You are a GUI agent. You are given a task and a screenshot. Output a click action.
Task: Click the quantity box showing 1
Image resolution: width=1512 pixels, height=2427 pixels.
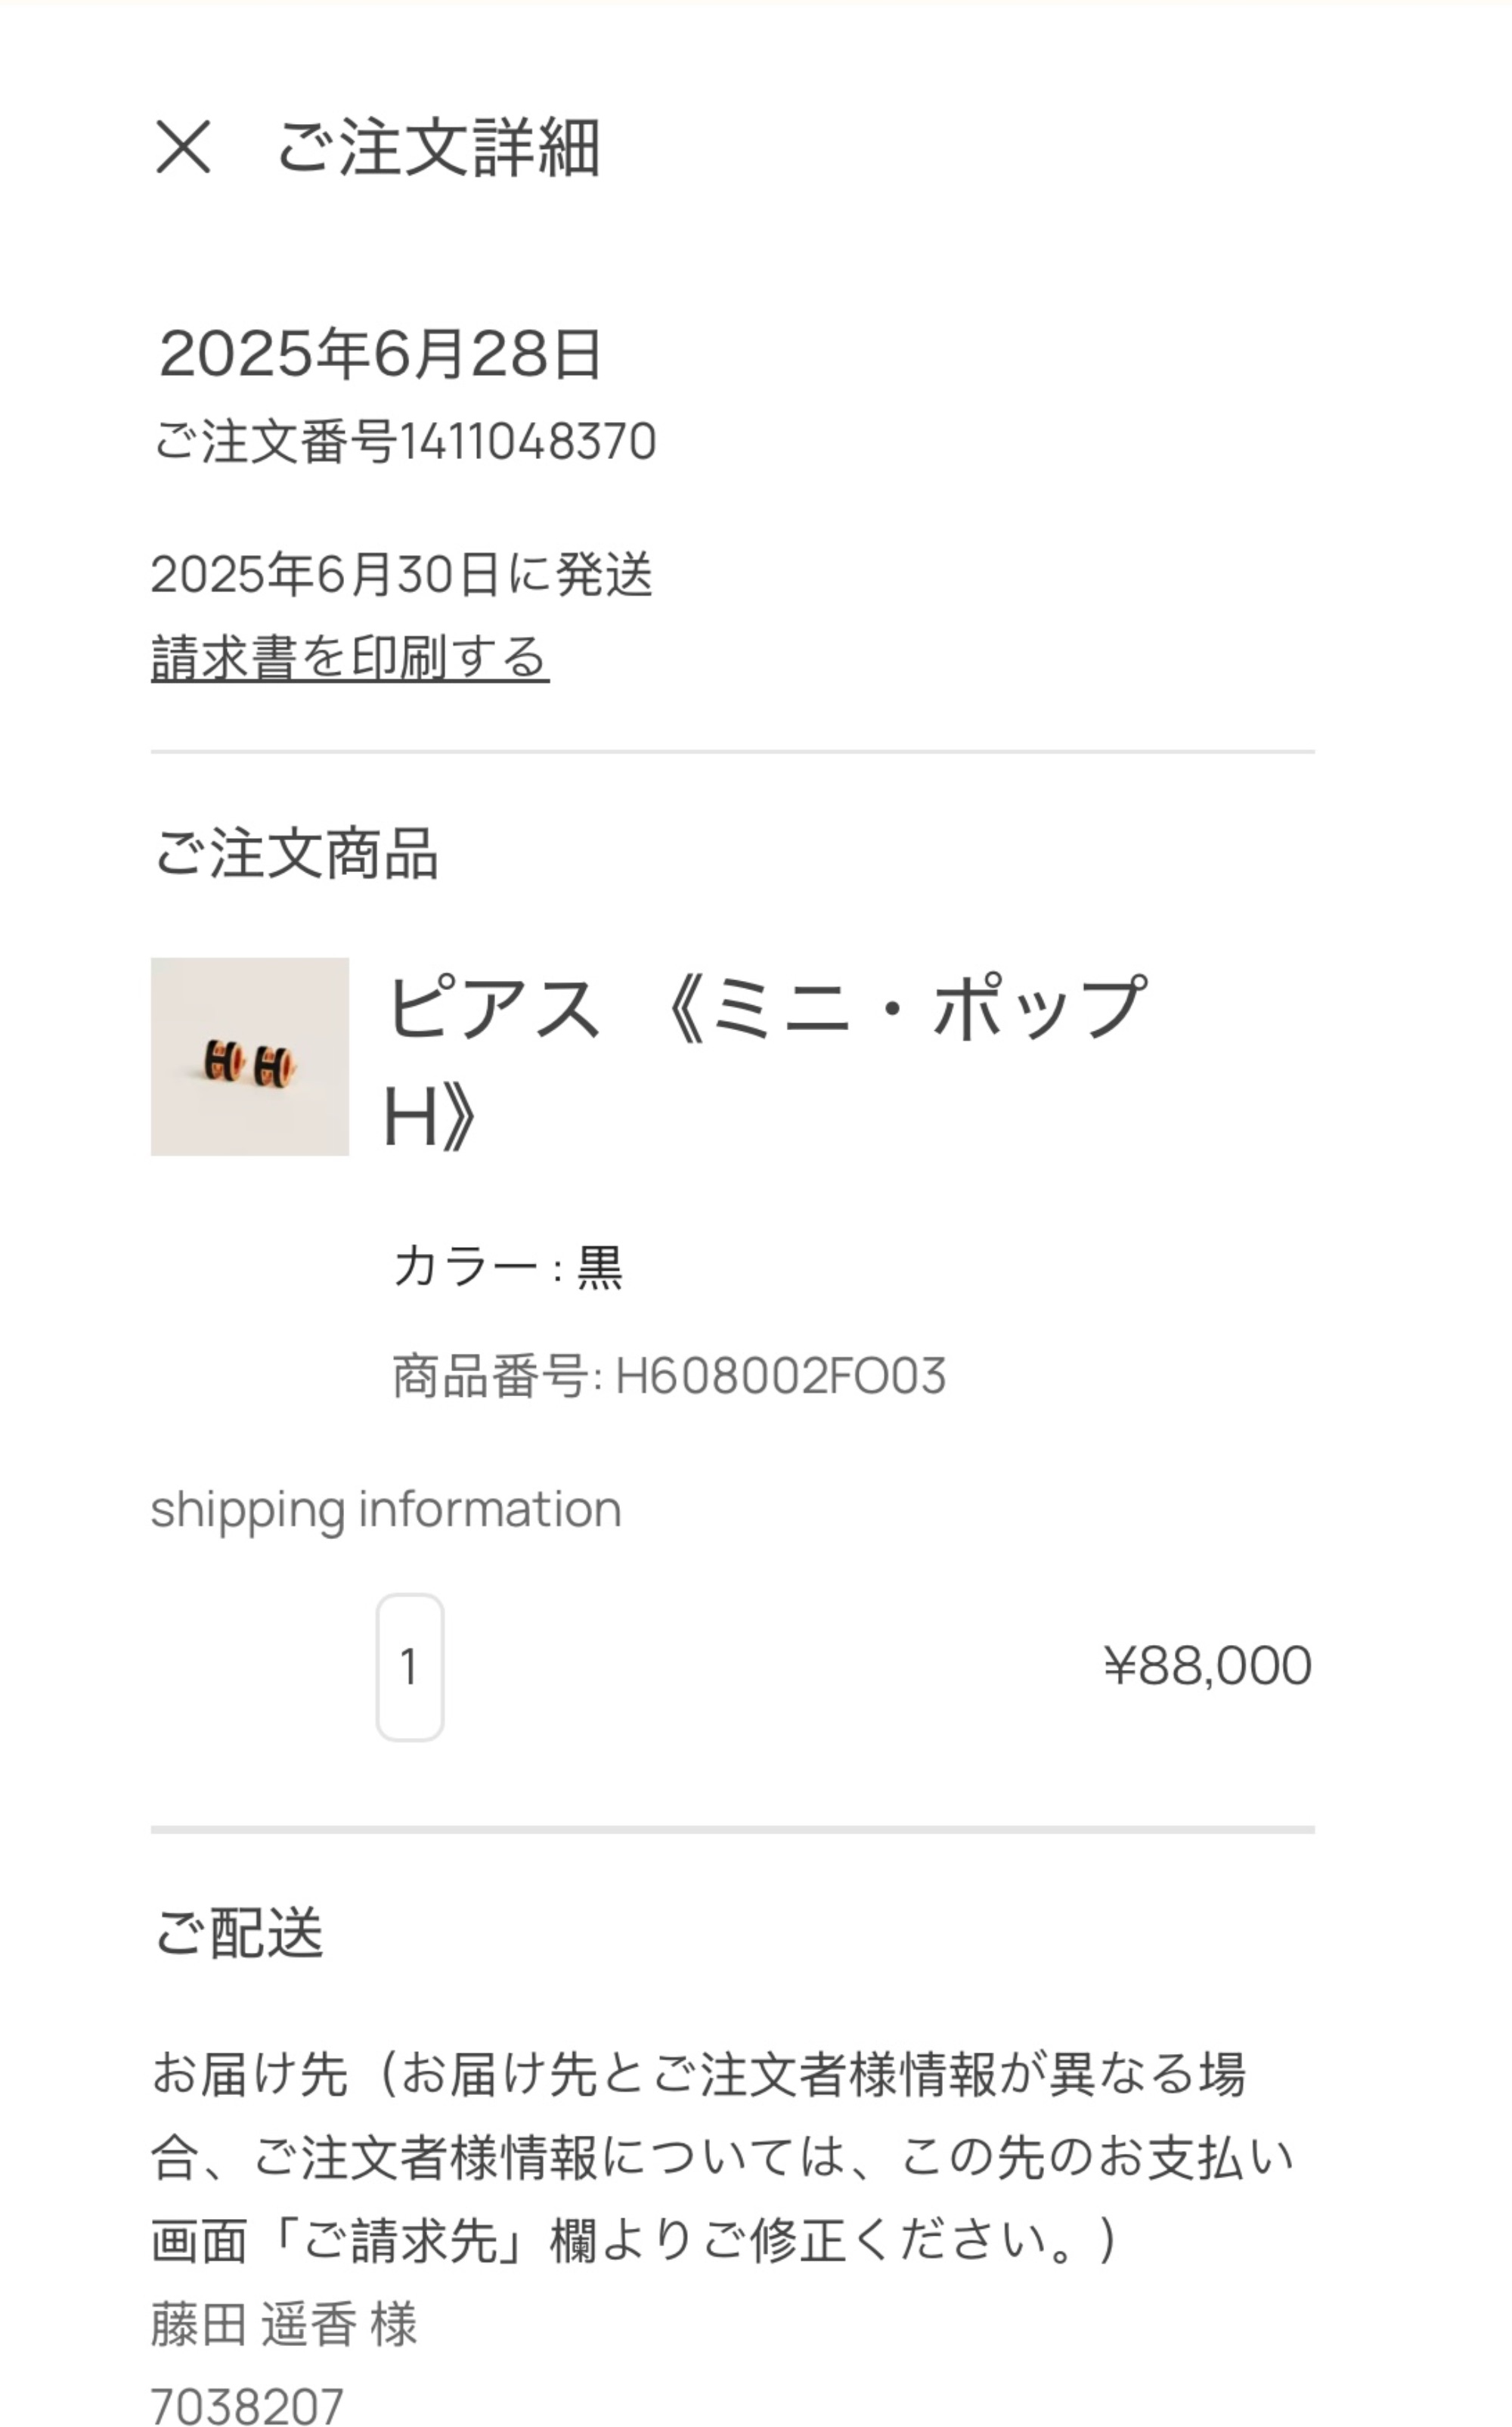[x=410, y=1667]
